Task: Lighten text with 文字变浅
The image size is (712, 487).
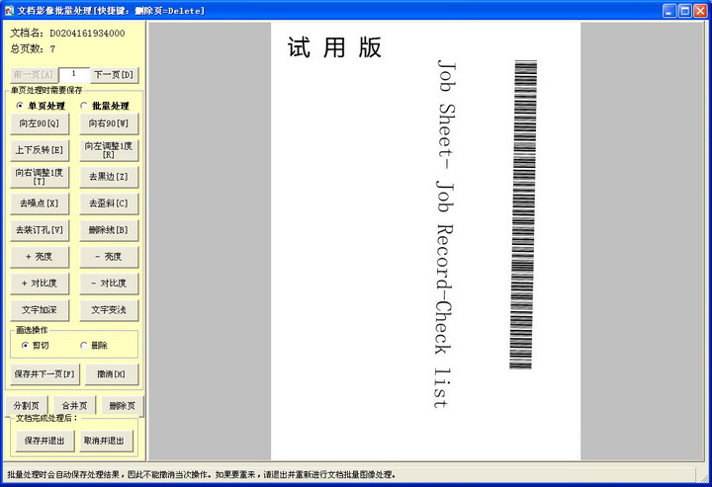Action: pyautogui.click(x=109, y=310)
